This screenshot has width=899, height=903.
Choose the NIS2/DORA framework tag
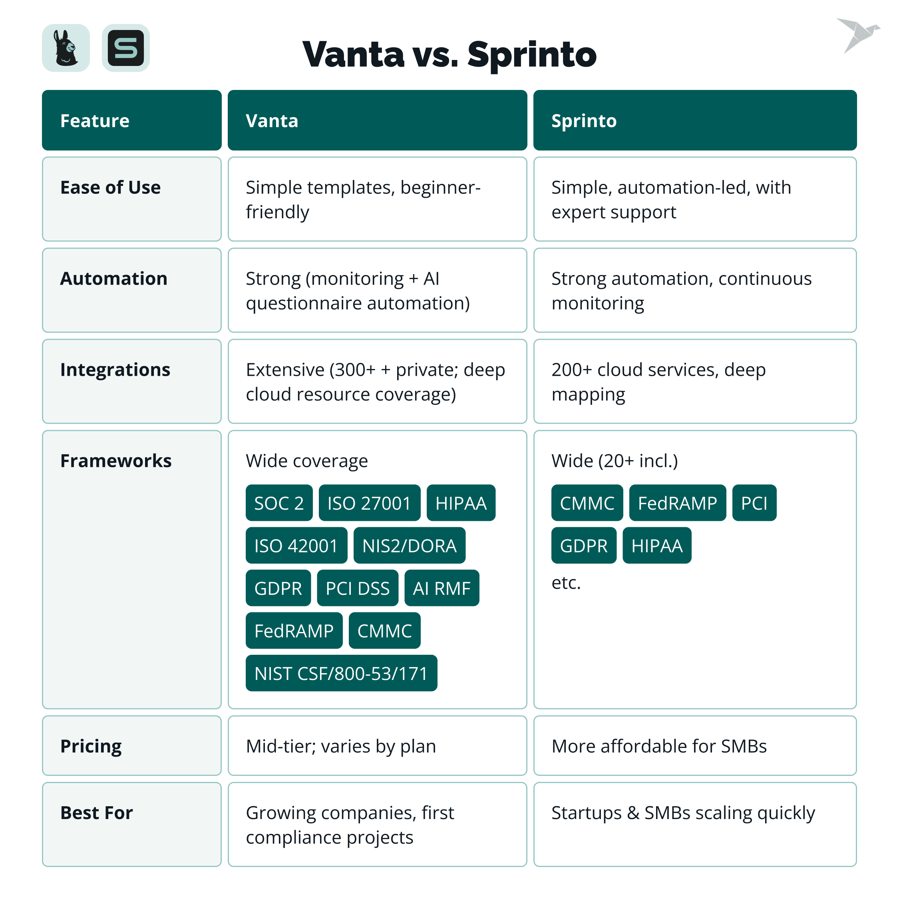point(409,546)
